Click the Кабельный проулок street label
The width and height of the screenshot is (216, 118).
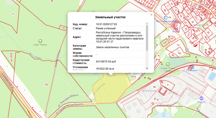coord(167,104)
